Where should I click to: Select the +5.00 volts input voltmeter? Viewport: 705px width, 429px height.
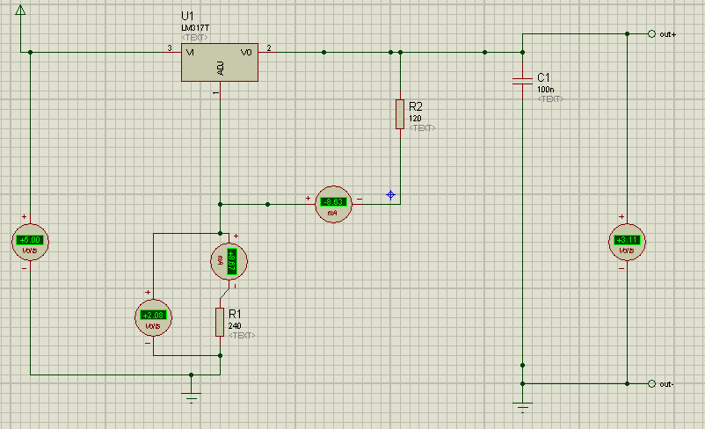tap(30, 242)
